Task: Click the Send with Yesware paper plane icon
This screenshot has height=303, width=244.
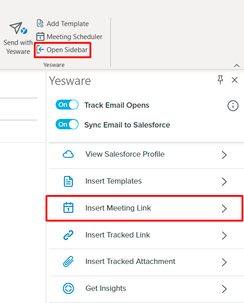Action: 18,28
